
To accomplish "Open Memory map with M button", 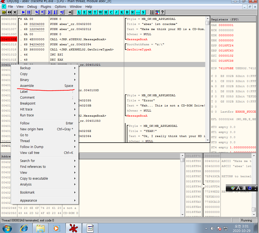I will pyautogui.click(x=90, y=12).
